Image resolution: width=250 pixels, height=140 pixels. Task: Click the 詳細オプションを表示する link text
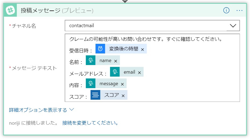pyautogui.click(x=38, y=110)
